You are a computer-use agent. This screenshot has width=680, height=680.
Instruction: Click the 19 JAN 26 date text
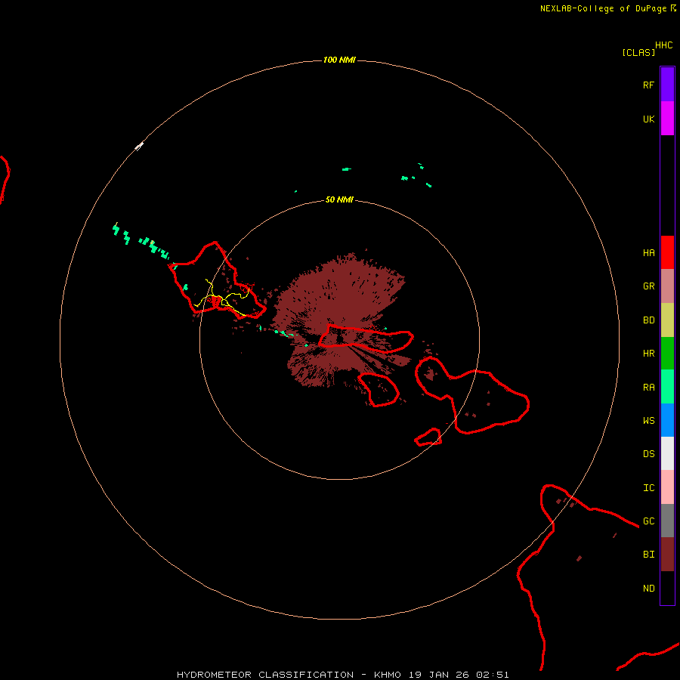tap(438, 675)
